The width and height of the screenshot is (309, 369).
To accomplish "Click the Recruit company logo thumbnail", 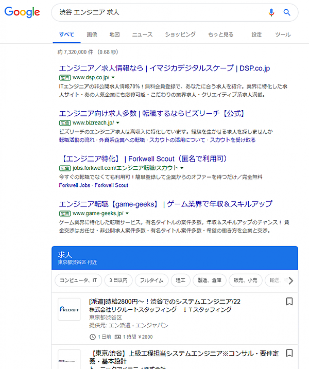I will click(x=69, y=309).
